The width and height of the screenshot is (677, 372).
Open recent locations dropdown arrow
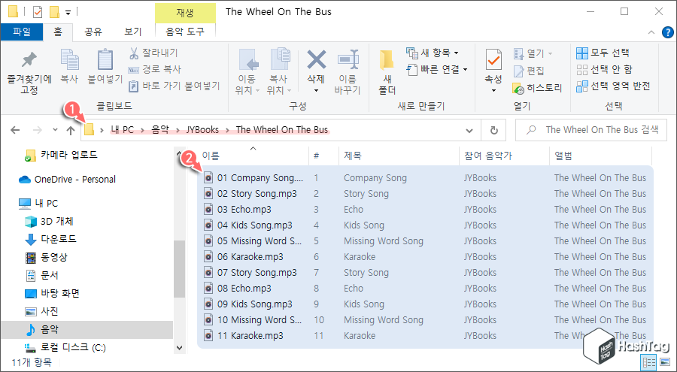[x=55, y=130]
